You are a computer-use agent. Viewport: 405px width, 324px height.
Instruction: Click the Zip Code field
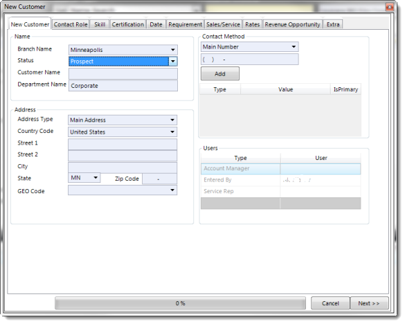pos(160,179)
